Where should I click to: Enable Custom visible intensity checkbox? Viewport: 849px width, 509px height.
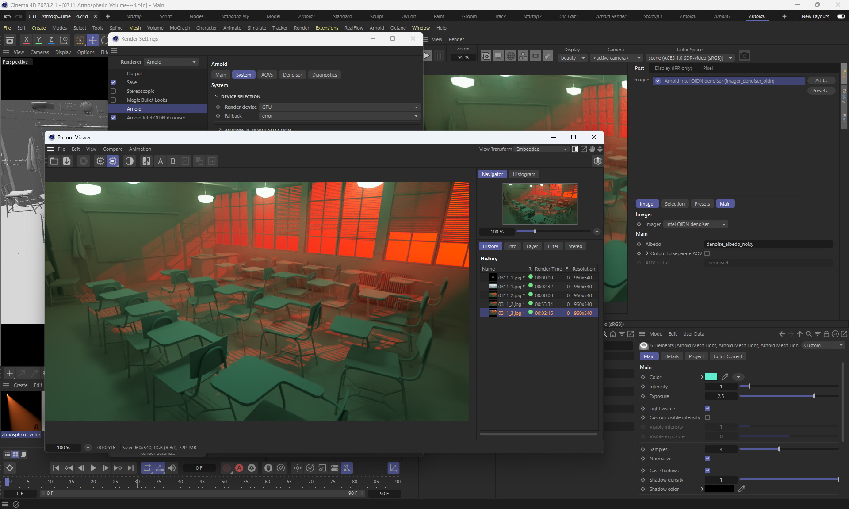[x=707, y=417]
